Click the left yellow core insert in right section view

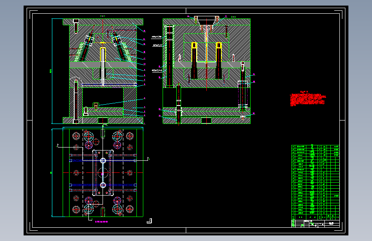tap(194, 60)
